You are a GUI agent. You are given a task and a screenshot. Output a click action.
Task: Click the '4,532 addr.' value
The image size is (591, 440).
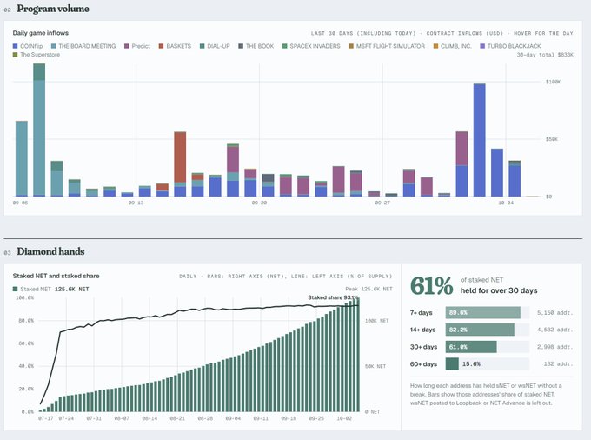click(x=554, y=330)
